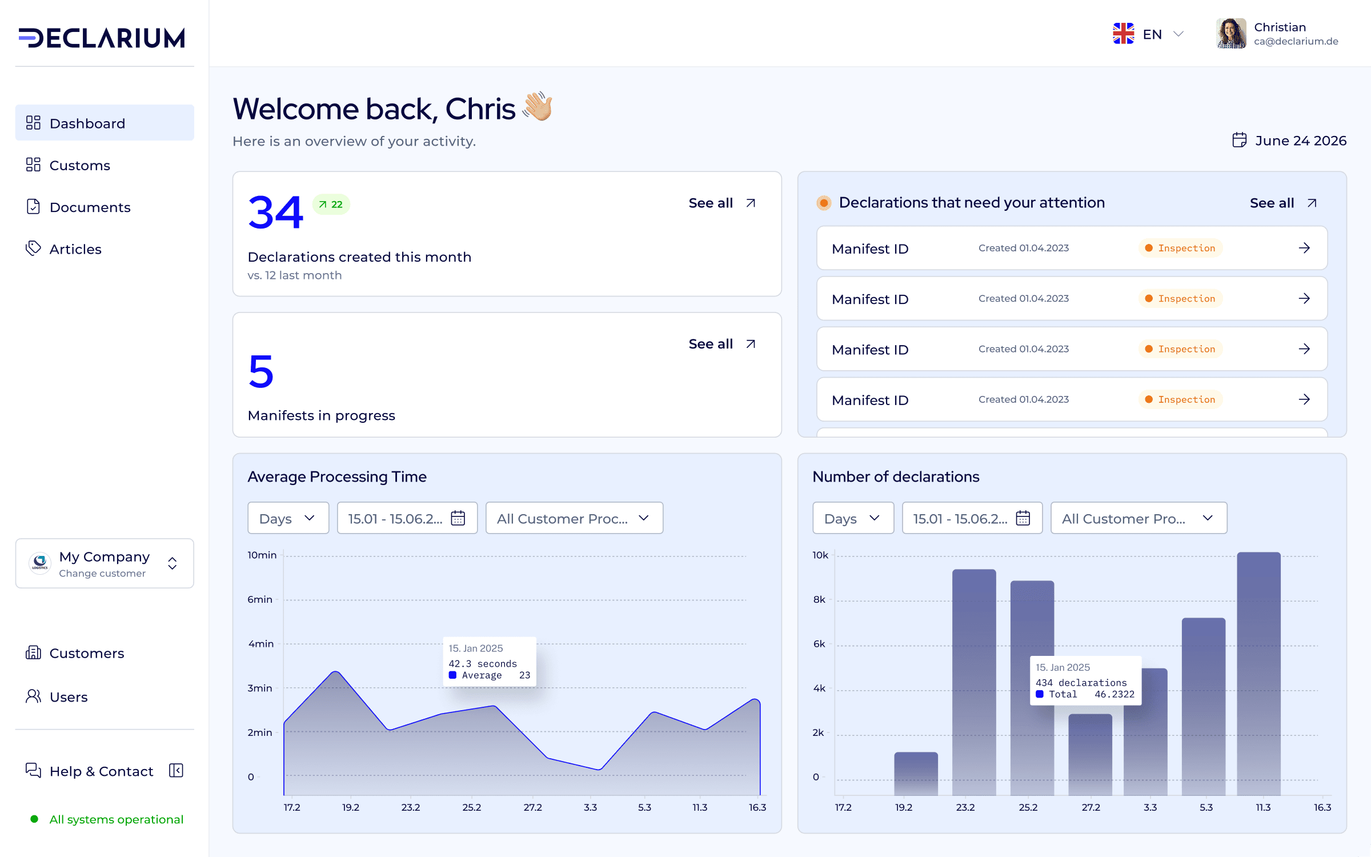Screen dimensions: 1371x857
Task: Open the Customs section
Action: pos(79,165)
